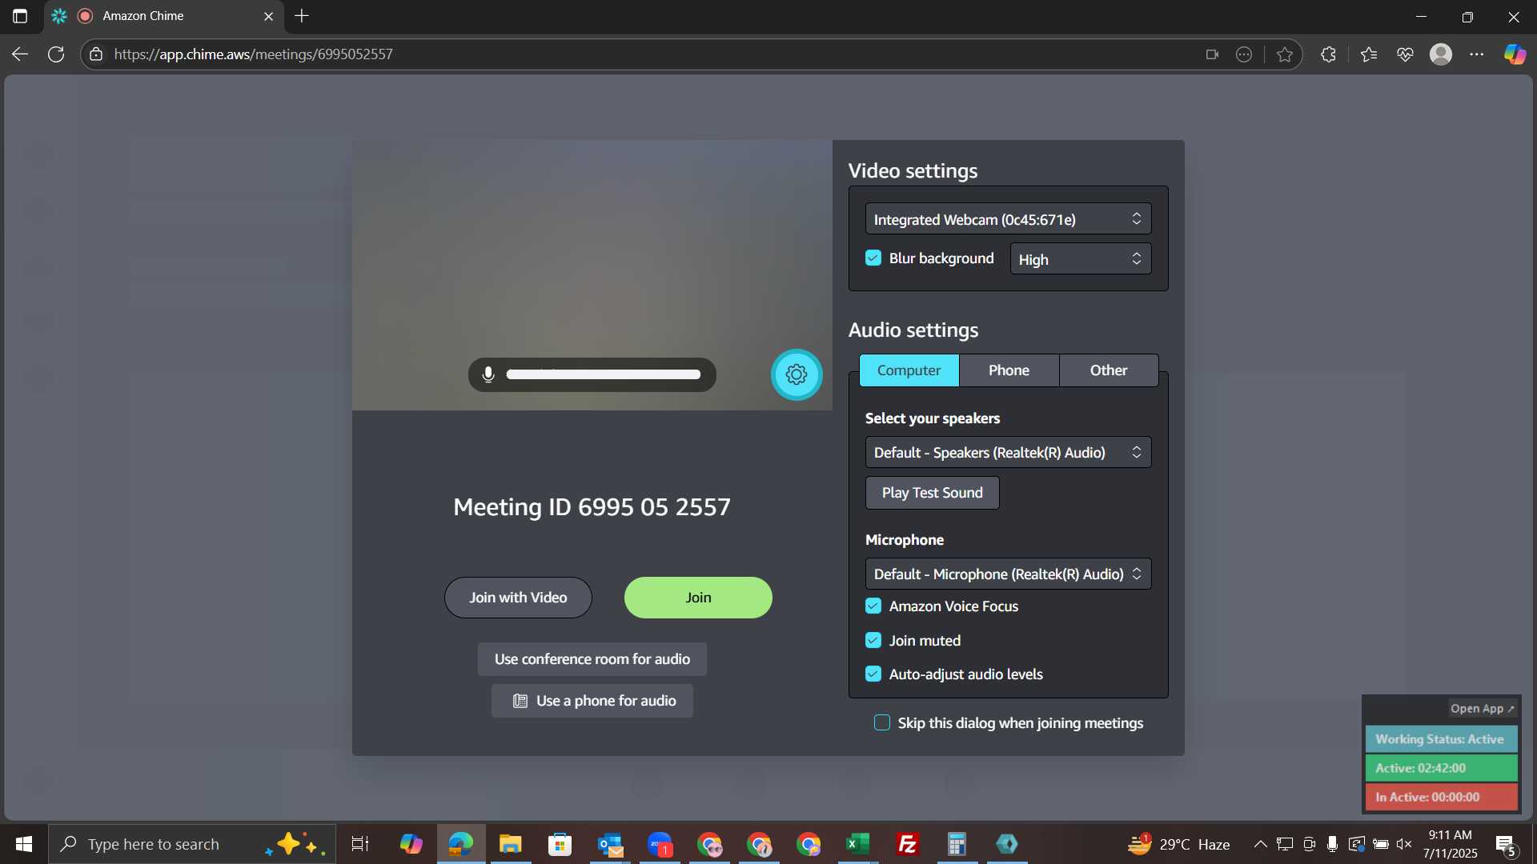Click the Active: 02:42:00 timer
Image resolution: width=1537 pixels, height=864 pixels.
[1441, 768]
